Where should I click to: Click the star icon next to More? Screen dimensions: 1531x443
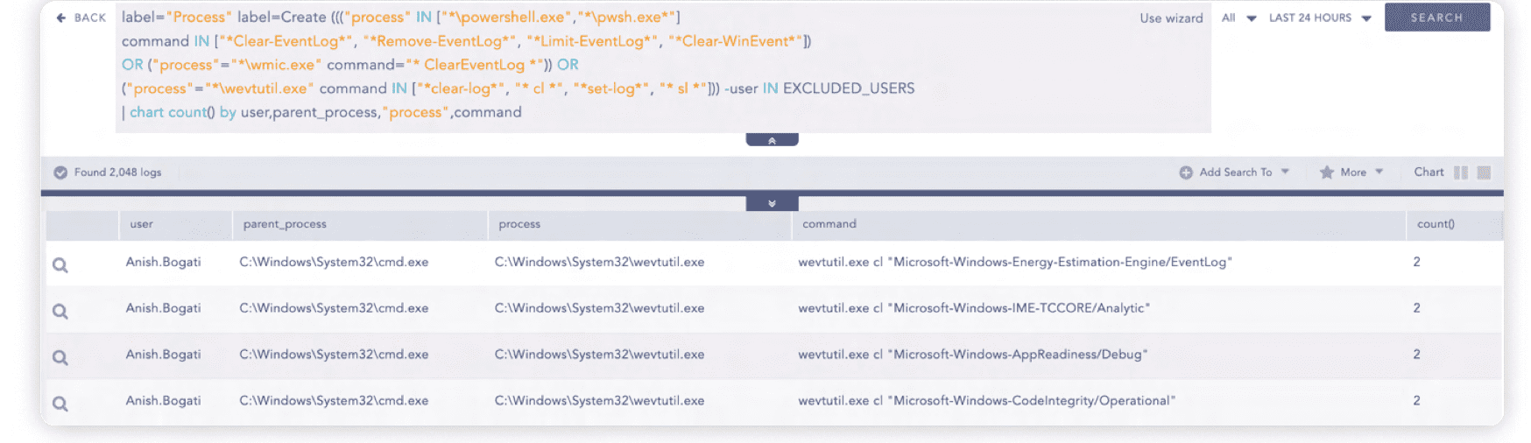point(1327,172)
